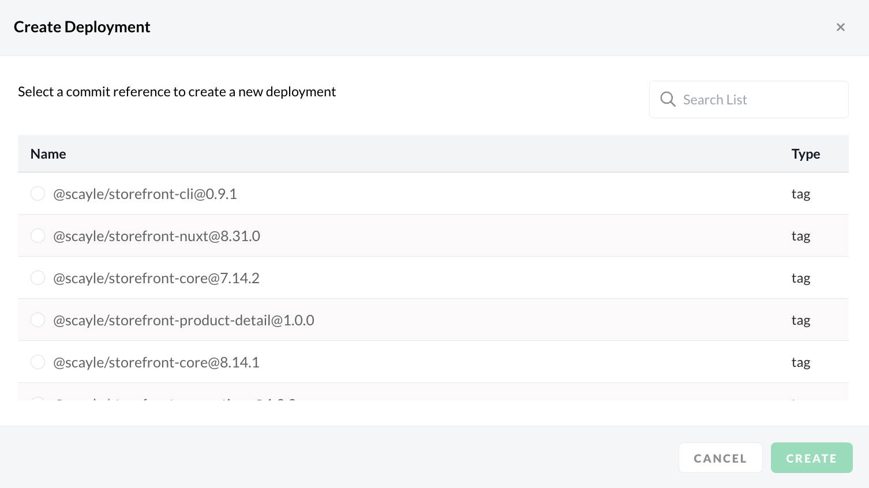This screenshot has width=869, height=488.
Task: Click the tag type cell for storefront-cli@0.9.1
Action: click(800, 194)
